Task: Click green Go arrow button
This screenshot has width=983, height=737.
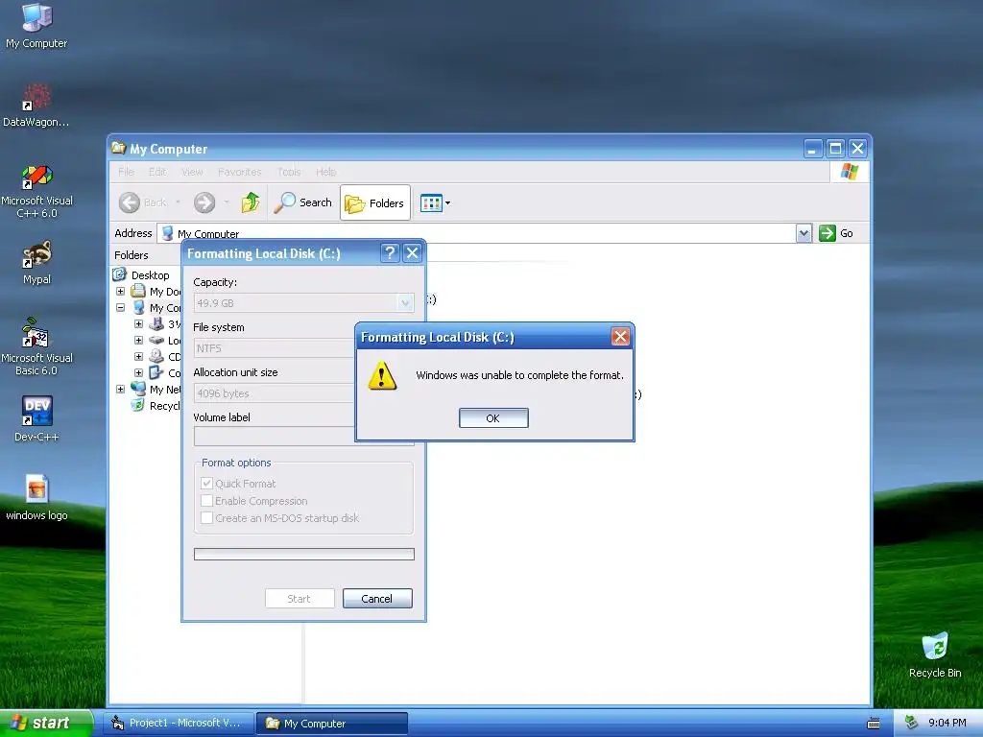Action: click(x=827, y=233)
